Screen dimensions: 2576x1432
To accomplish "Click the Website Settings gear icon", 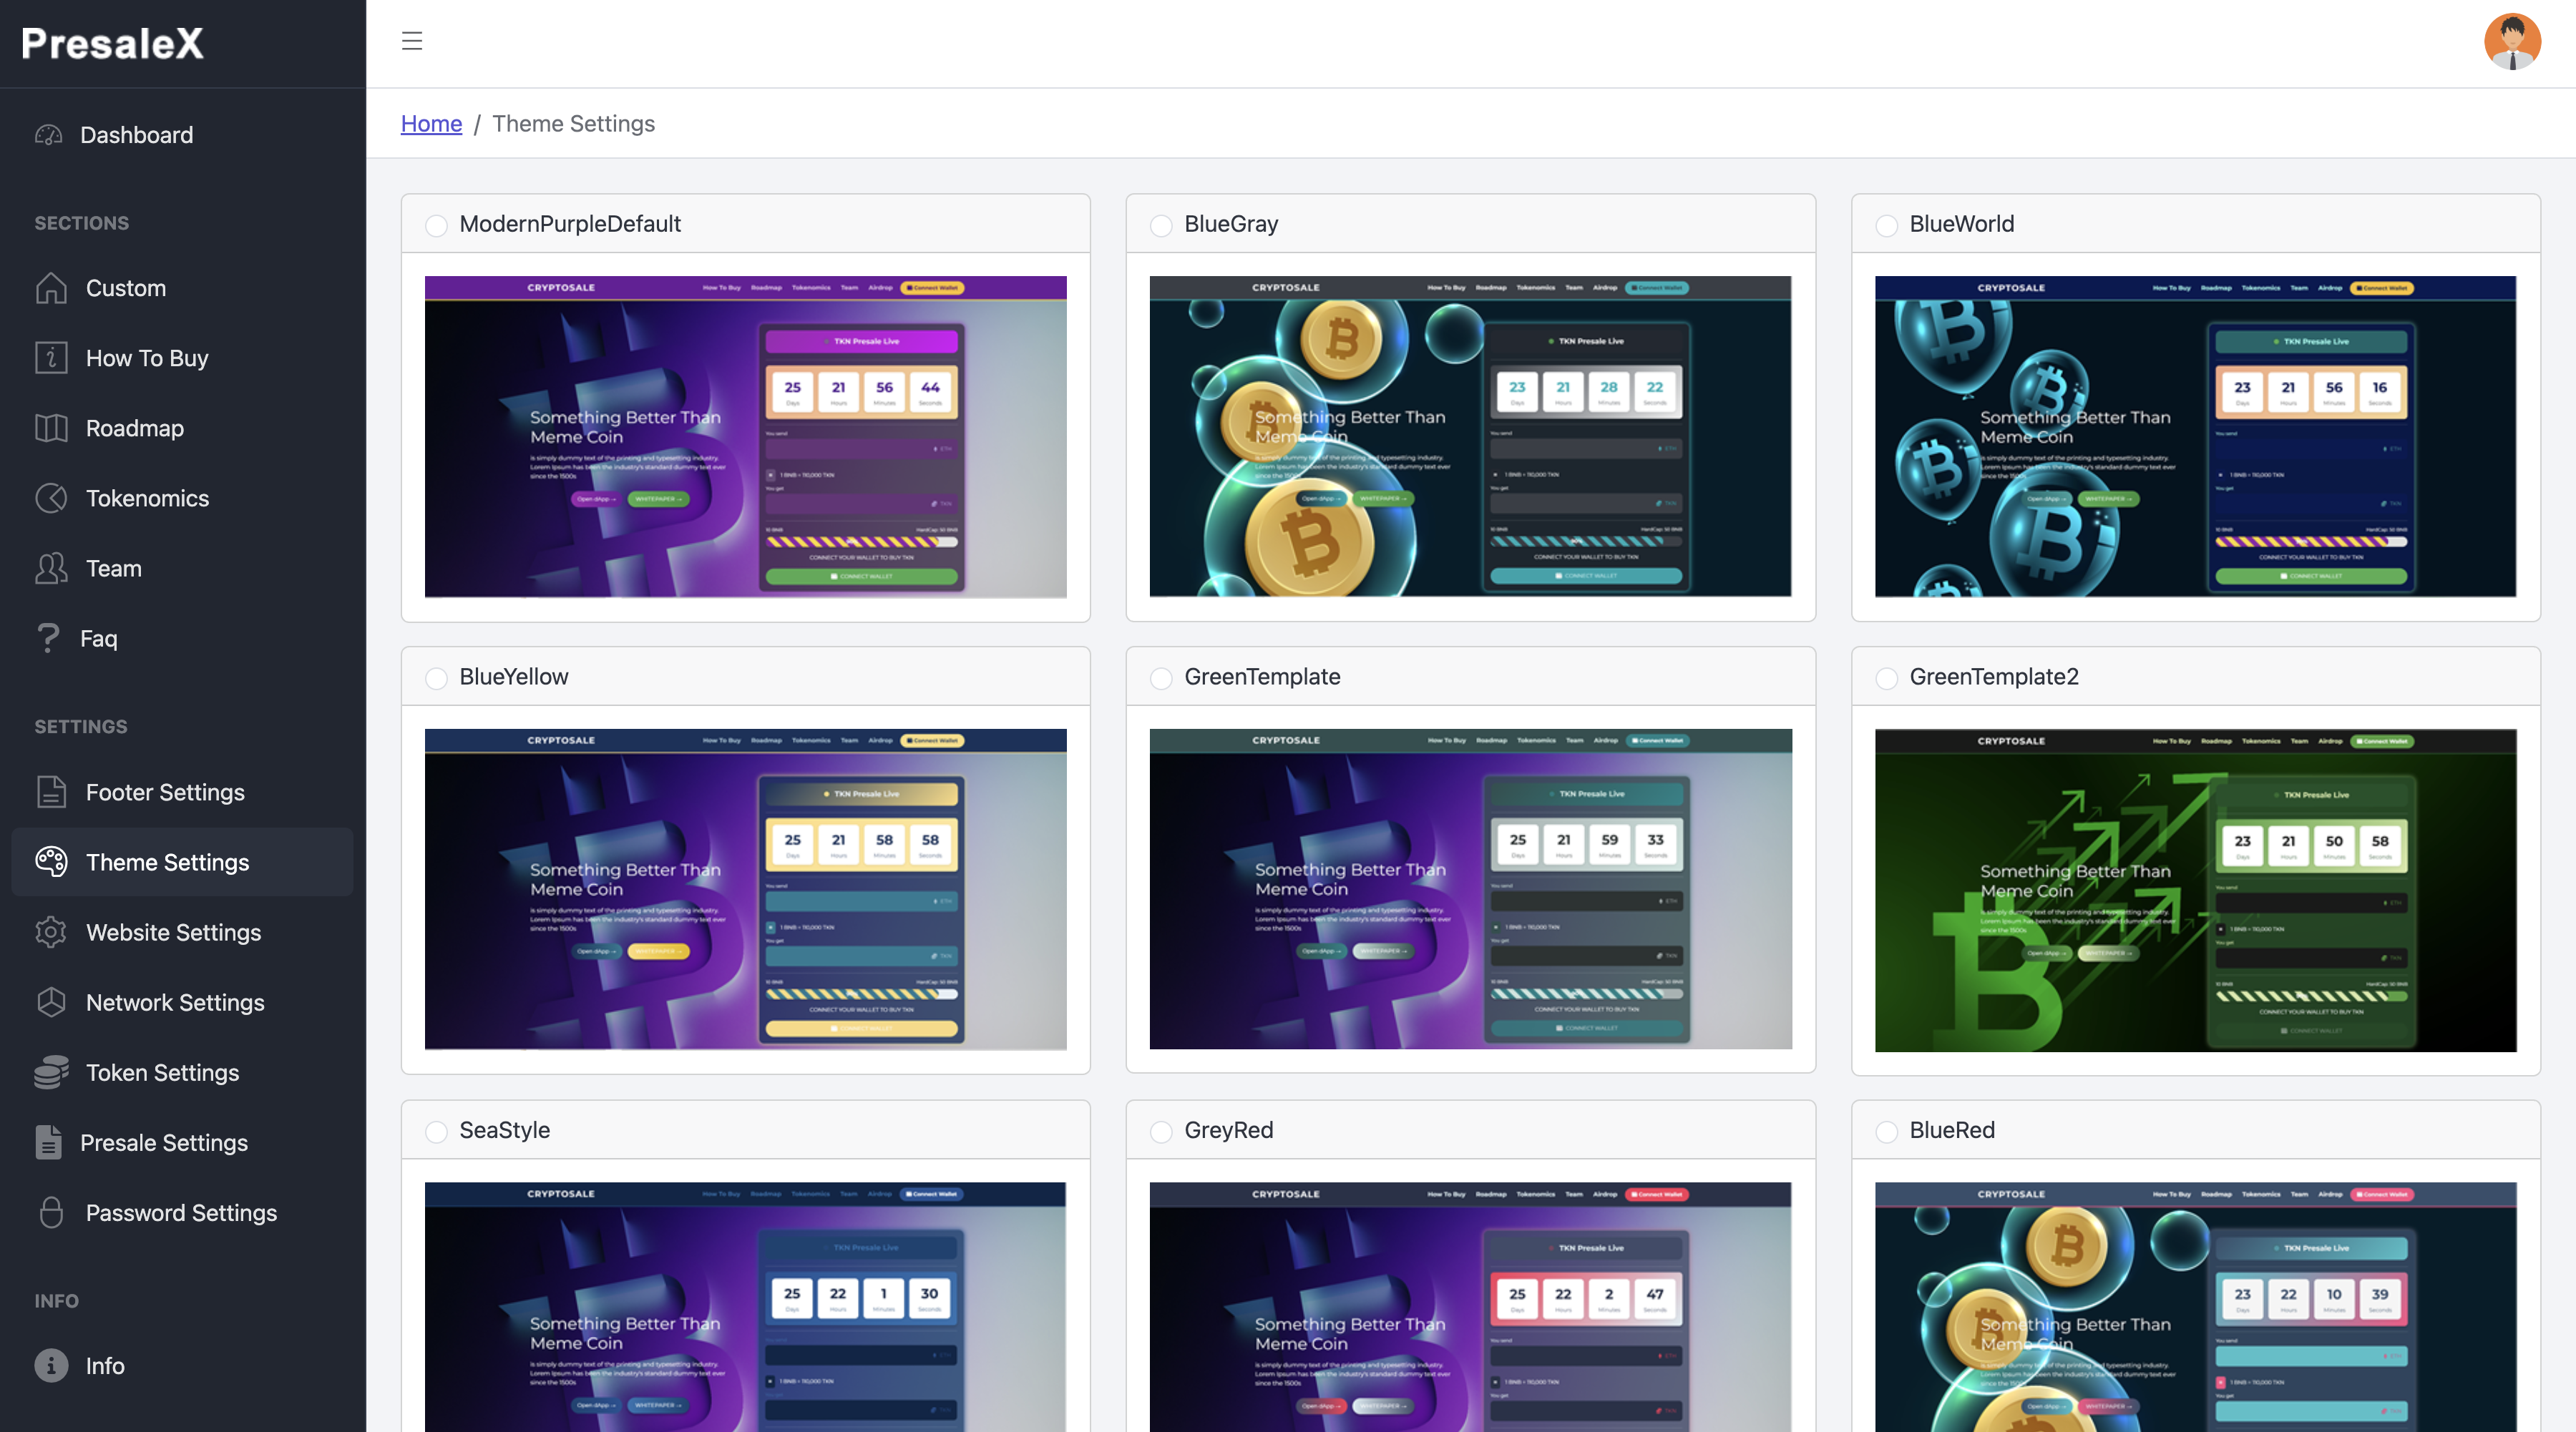I will (x=51, y=932).
